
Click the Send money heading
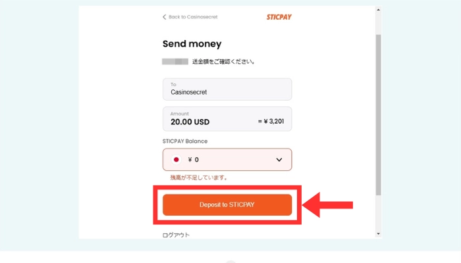pyautogui.click(x=192, y=44)
